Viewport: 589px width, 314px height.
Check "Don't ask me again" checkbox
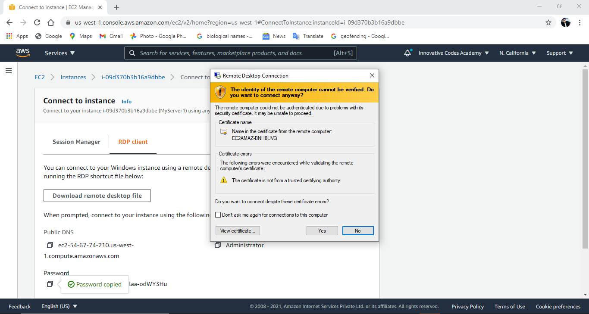tap(218, 215)
